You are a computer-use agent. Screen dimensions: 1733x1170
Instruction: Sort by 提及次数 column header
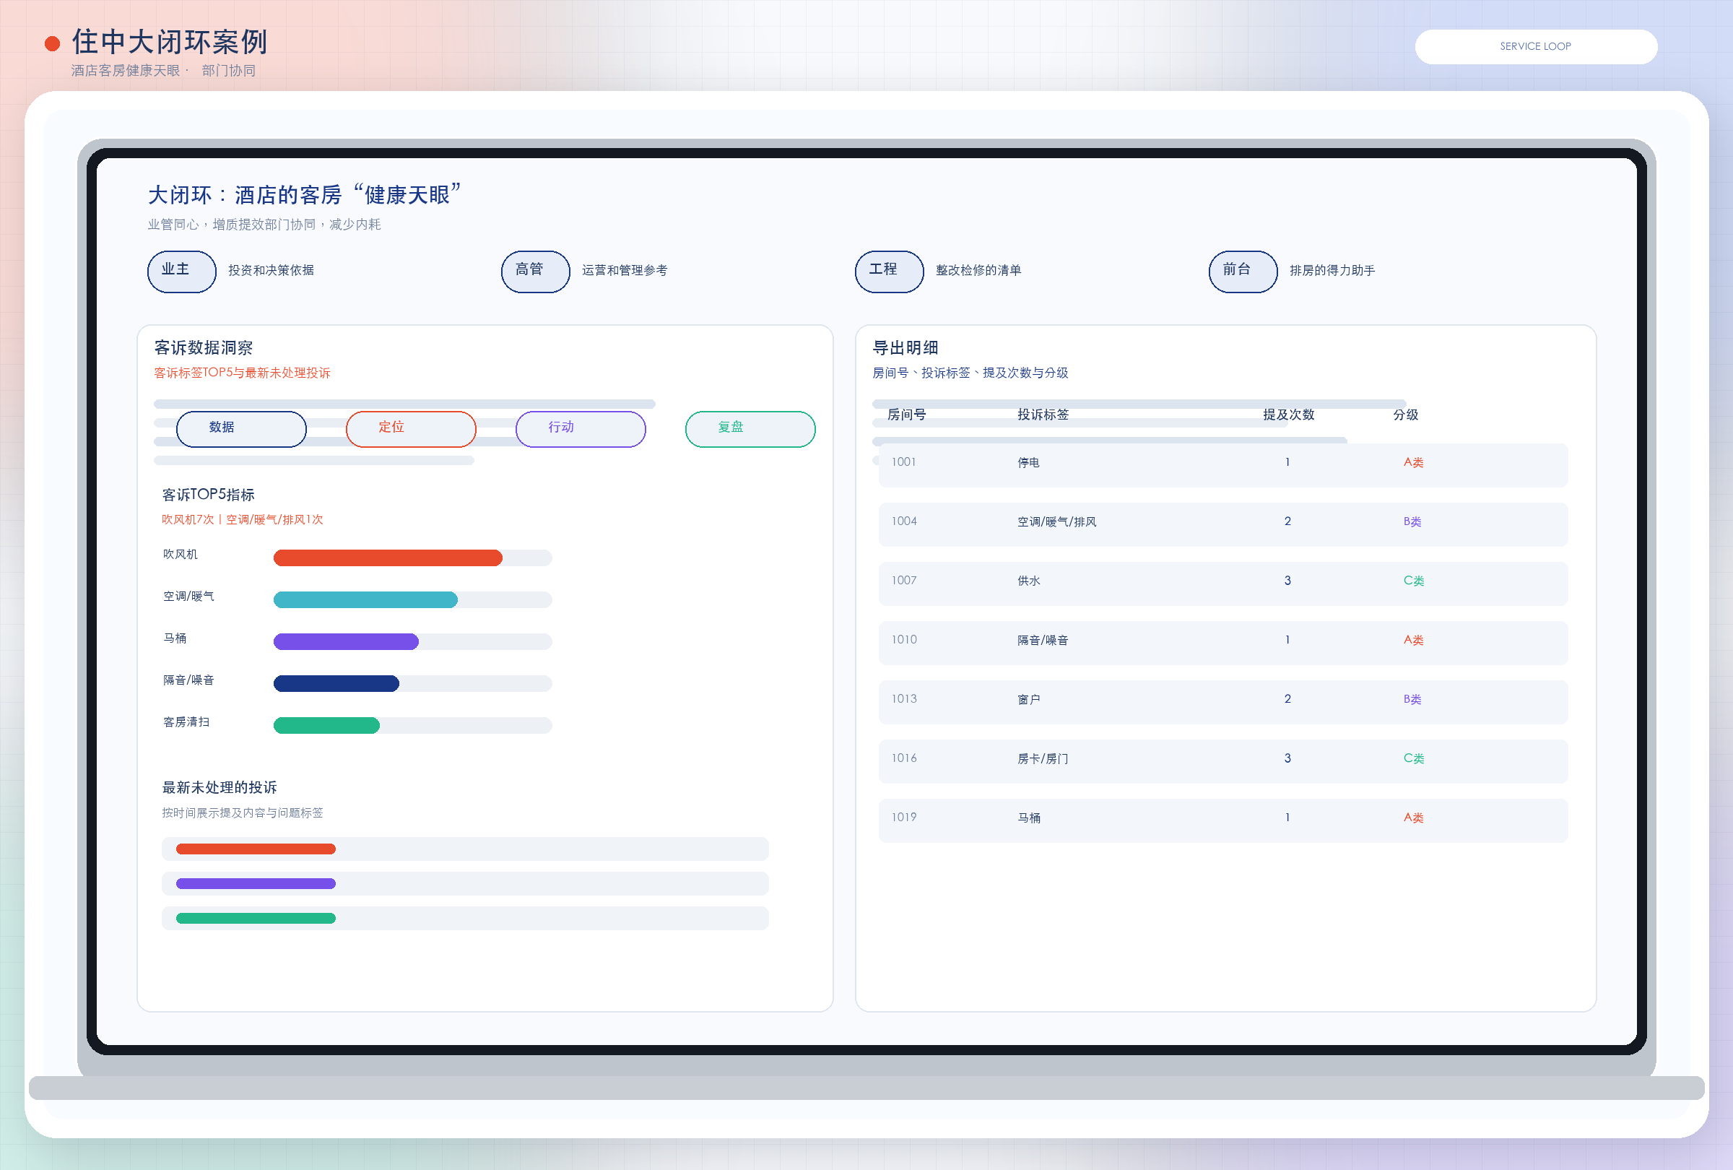1287,415
